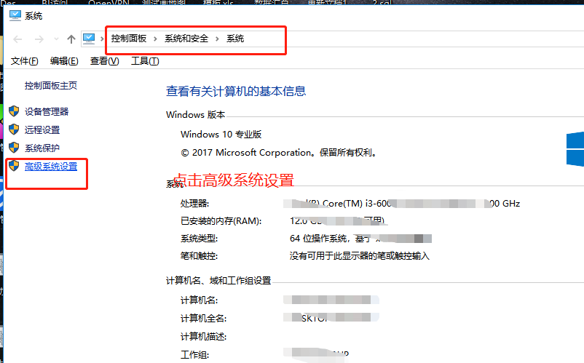584x363 pixels.
Task: Select 控制面板 in the breadcrumb
Action: pyautogui.click(x=129, y=39)
